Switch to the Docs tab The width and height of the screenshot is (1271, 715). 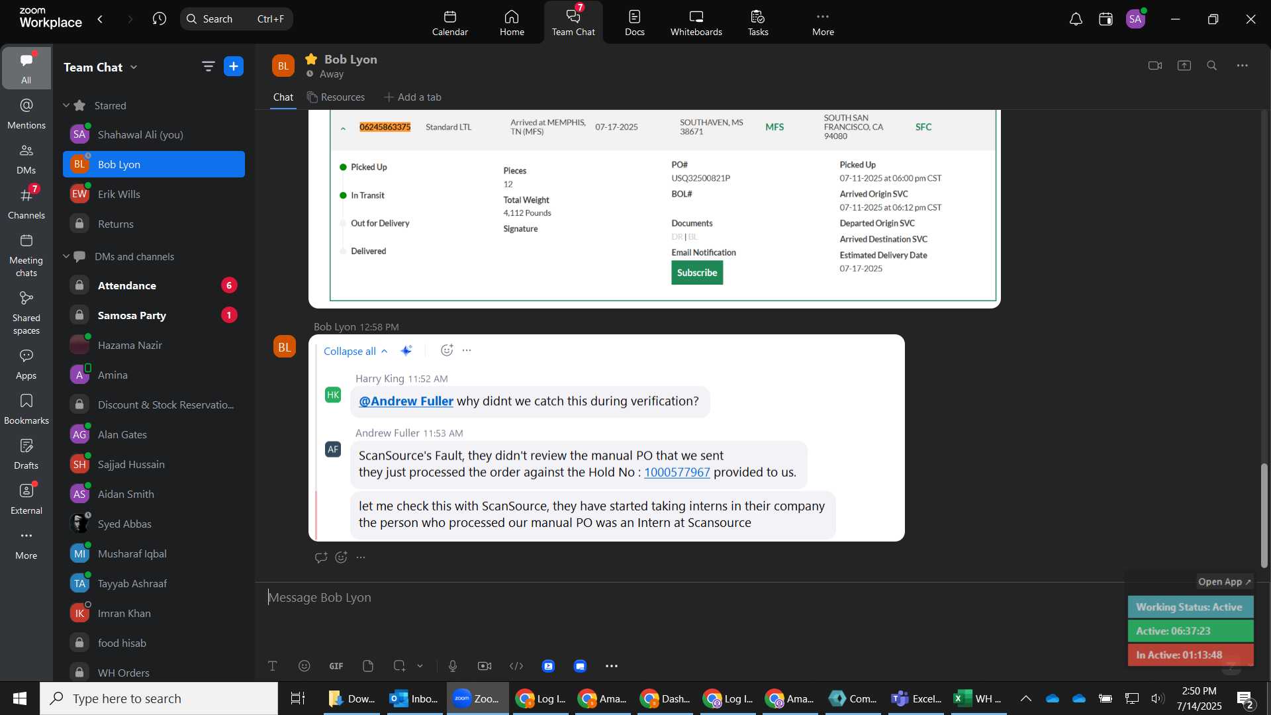(634, 23)
